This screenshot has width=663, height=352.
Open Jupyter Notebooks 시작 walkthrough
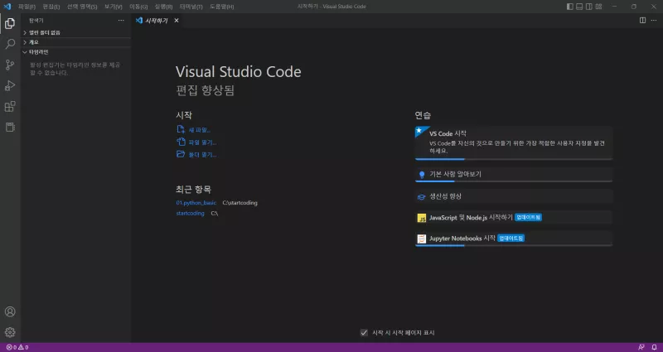tap(514, 239)
